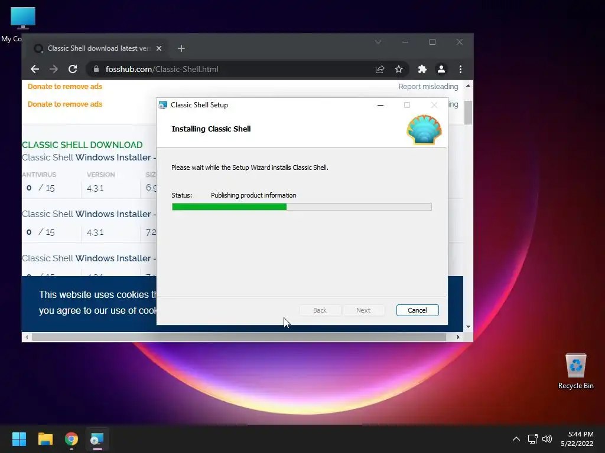Click the Please wait Setup Wizard message
605x453 pixels.
(x=250, y=168)
